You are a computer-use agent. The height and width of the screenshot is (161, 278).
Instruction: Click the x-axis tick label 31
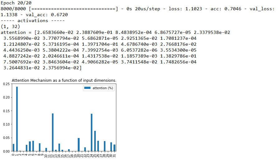[114, 156]
